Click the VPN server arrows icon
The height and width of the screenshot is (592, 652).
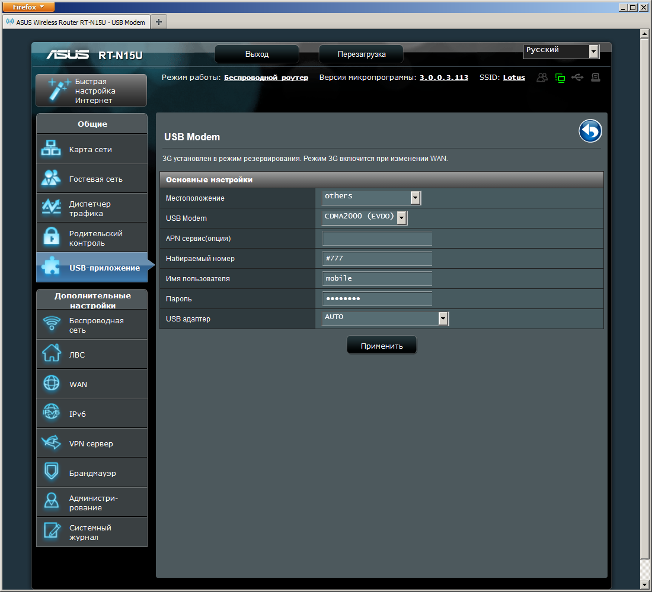[x=52, y=442]
